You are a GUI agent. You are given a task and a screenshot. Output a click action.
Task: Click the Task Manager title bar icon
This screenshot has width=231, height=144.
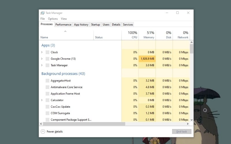click(42, 13)
